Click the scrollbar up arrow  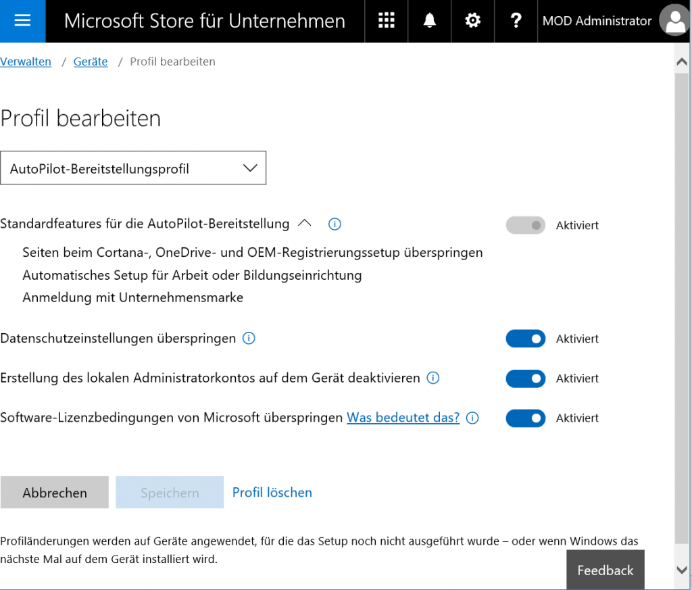[x=682, y=62]
